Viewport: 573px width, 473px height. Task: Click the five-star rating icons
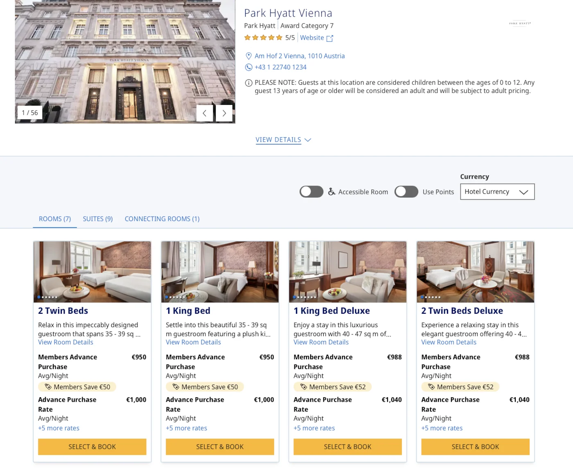click(263, 38)
